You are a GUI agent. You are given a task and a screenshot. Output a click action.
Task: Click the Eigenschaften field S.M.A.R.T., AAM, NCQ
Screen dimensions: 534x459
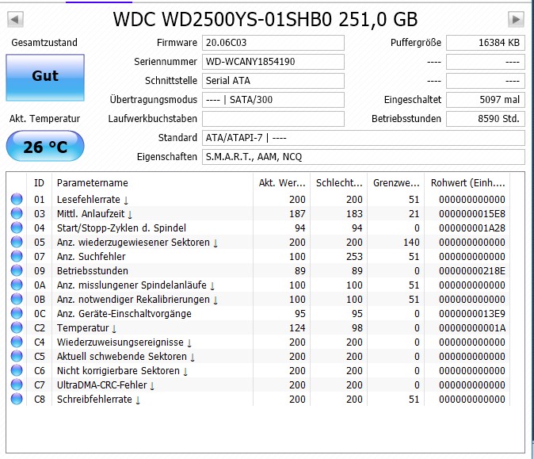pyautogui.click(x=364, y=157)
